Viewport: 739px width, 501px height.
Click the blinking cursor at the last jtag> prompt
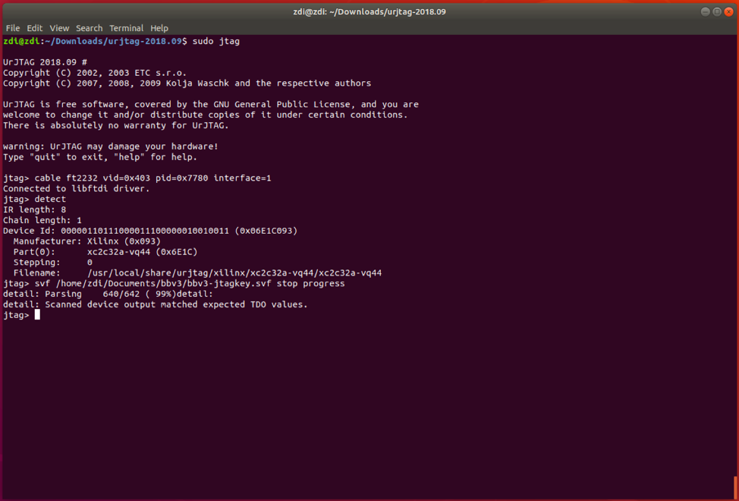[37, 315]
